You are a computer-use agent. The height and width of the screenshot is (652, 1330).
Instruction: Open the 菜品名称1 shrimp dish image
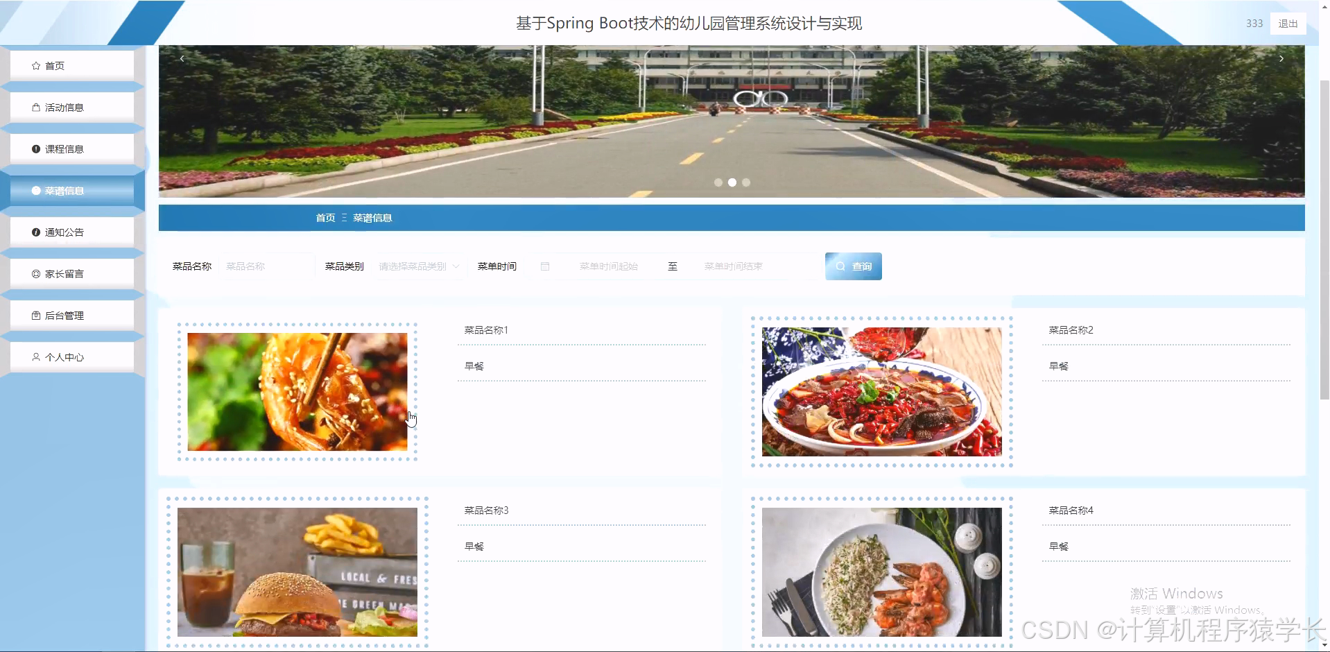coord(297,392)
